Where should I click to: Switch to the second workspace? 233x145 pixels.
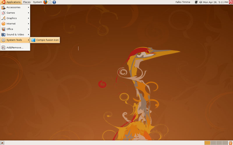[213, 143]
